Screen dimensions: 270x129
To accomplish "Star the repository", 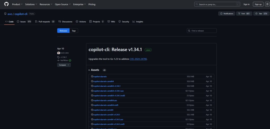I will click(x=261, y=14).
